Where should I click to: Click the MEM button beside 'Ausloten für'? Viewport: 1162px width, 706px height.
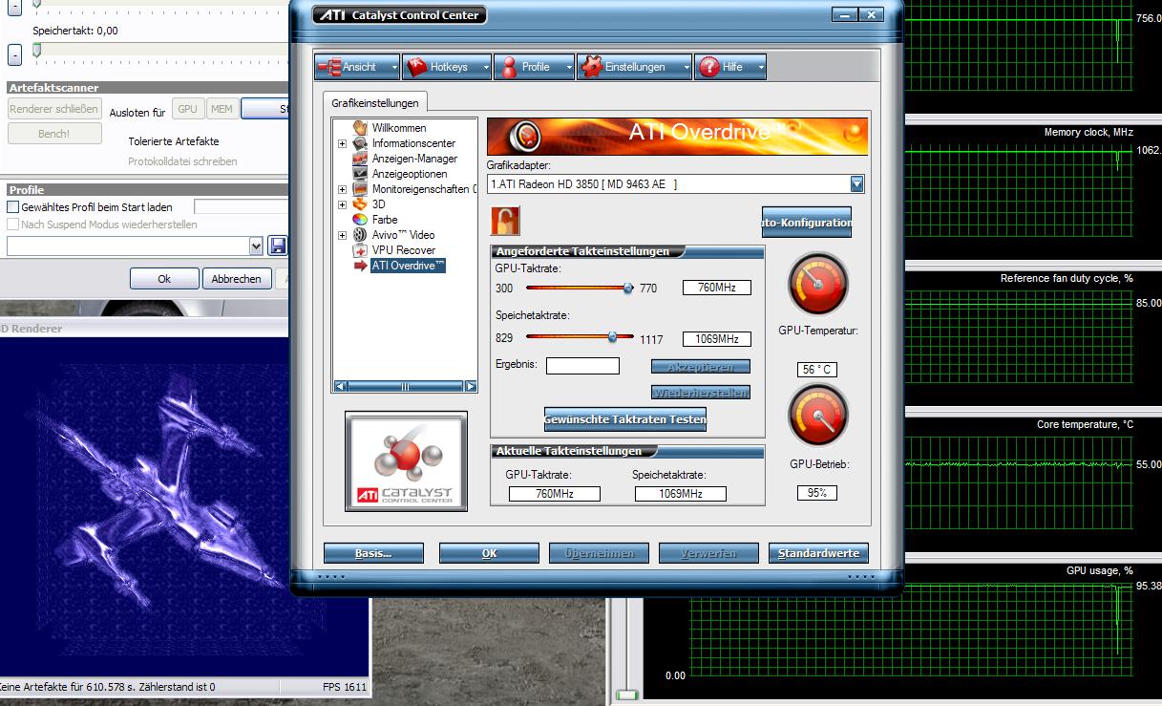coord(222,110)
